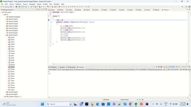Open the Run dropdown arrow
The image size is (191, 107).
click(37, 7)
